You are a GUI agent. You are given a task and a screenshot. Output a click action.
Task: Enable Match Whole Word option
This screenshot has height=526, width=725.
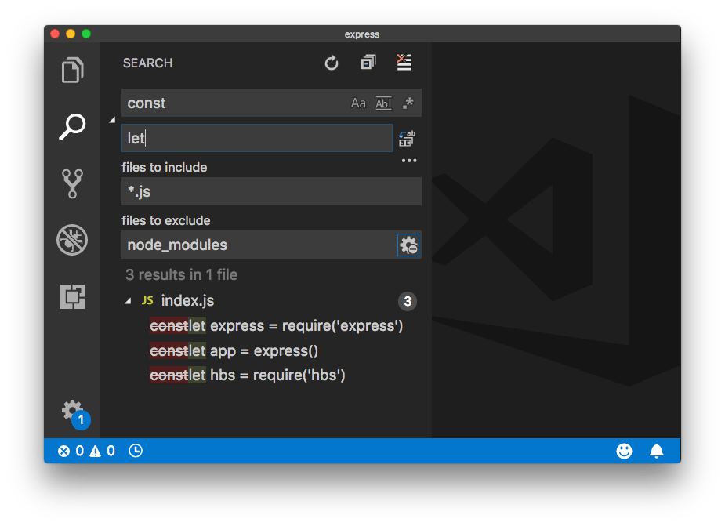coord(383,103)
